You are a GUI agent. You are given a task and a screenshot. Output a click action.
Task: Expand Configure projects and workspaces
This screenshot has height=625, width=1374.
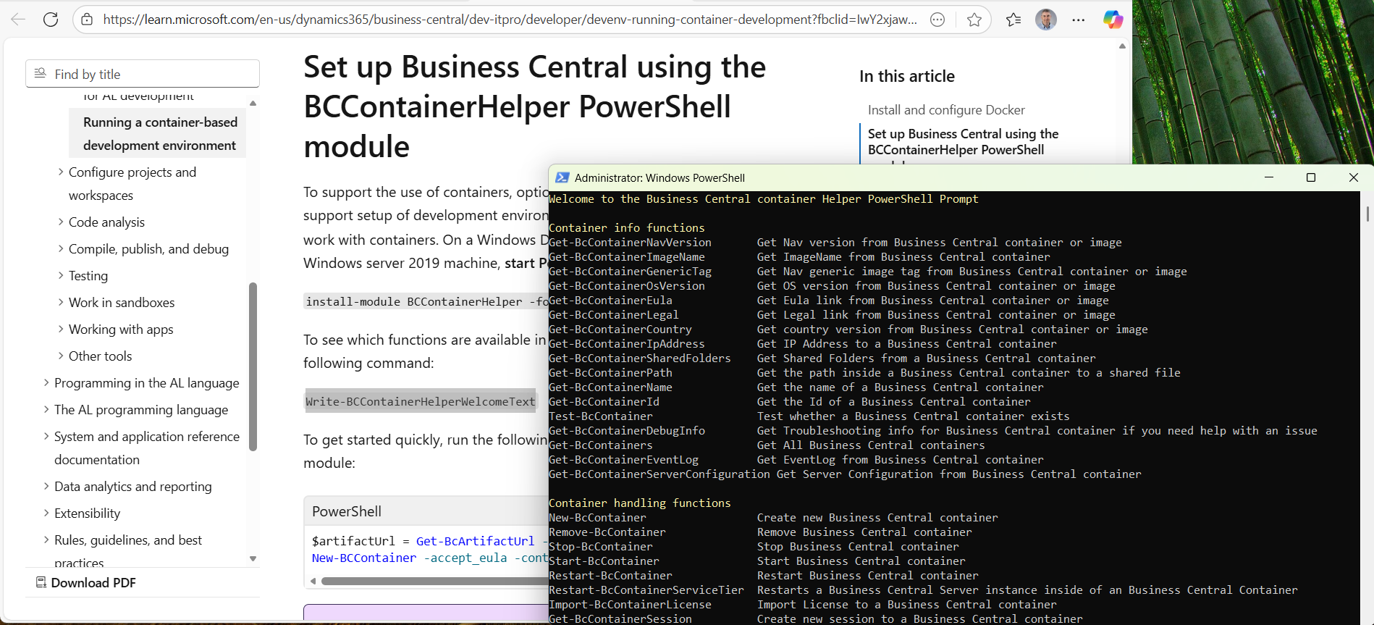coord(61,172)
